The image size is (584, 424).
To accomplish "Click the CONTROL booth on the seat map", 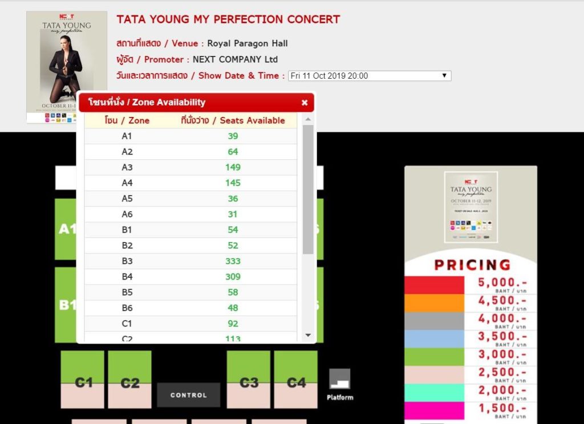I will point(188,395).
